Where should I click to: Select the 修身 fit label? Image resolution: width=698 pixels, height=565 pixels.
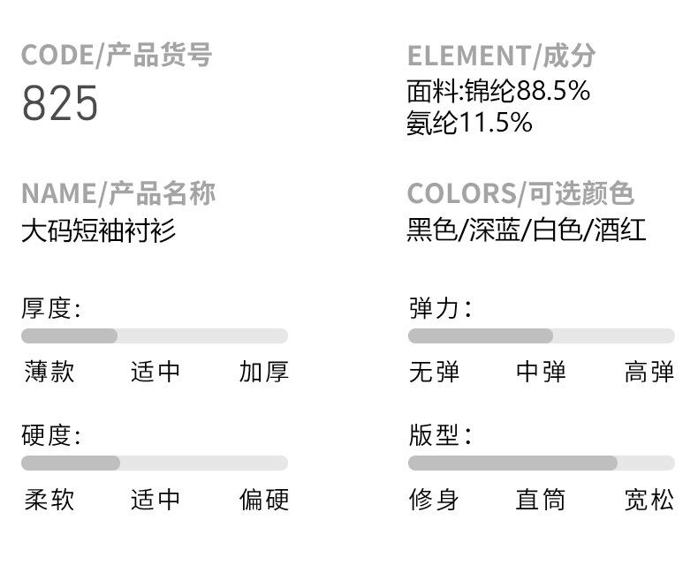click(x=434, y=500)
